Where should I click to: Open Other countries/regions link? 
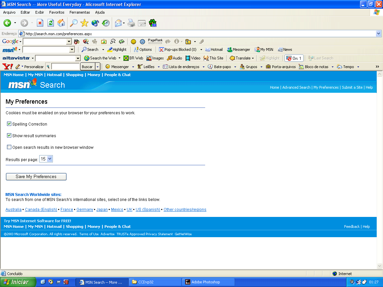tap(185, 209)
